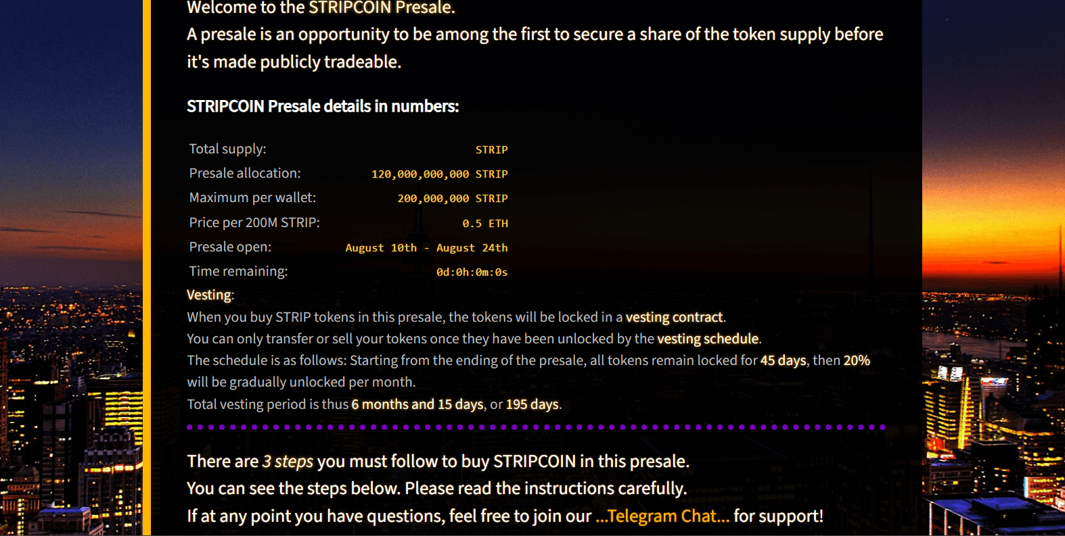
Task: Click the italic '3 steps' text
Action: click(288, 461)
